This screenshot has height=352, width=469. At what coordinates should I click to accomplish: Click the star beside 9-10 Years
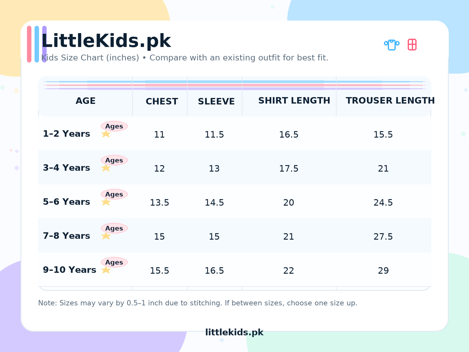tap(106, 270)
